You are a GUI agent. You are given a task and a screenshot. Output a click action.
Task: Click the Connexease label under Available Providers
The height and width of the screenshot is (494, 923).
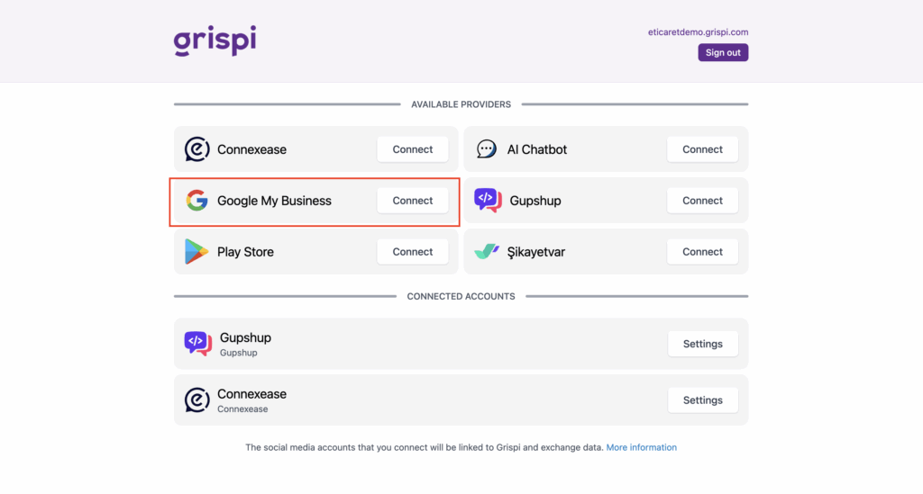coord(252,149)
